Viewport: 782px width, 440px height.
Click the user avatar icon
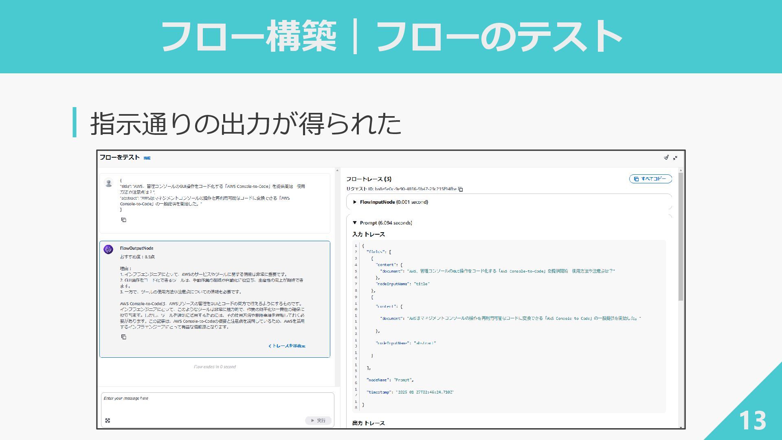pyautogui.click(x=108, y=183)
